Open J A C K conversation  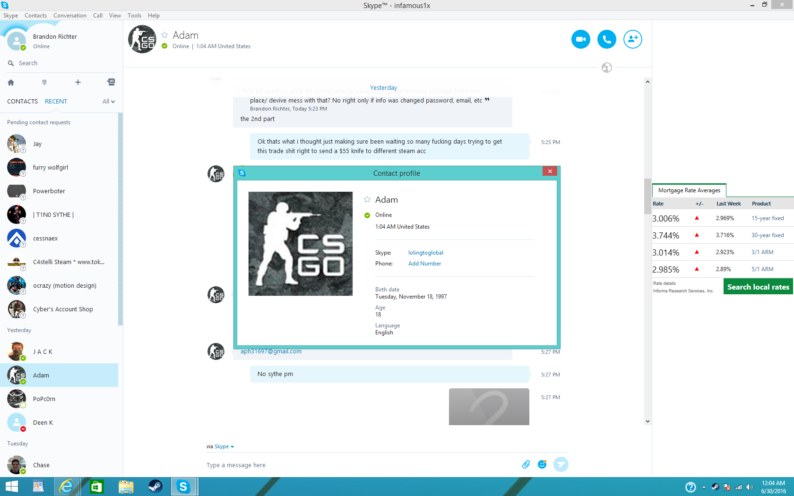point(59,352)
